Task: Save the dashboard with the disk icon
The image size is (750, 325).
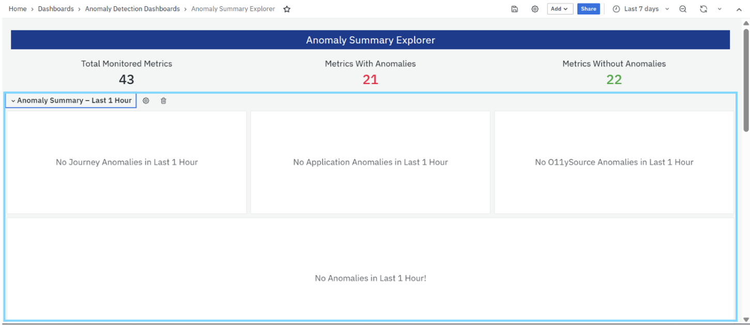Action: (x=514, y=9)
